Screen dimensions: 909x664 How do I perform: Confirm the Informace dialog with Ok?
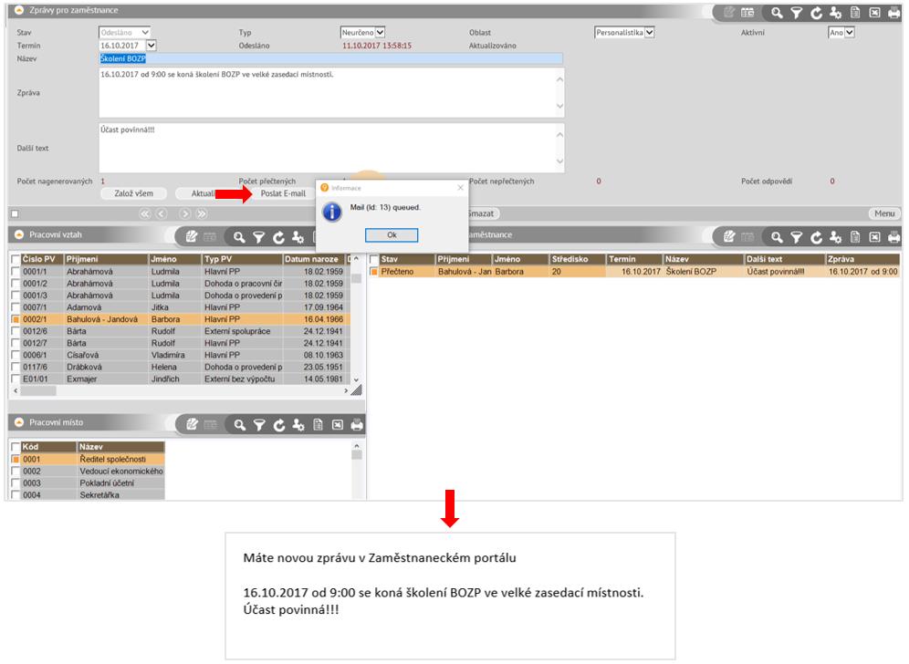point(392,234)
